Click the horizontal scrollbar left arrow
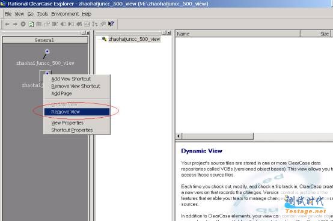 179,136
